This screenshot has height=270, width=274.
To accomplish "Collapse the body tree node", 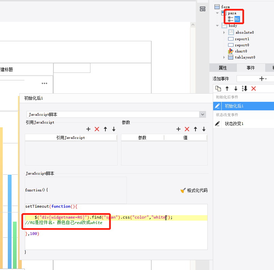I will click(217, 26).
